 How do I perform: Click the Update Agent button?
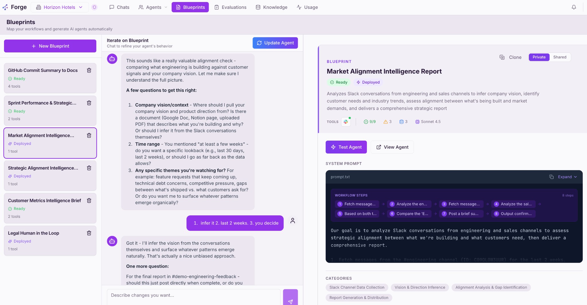coord(275,43)
